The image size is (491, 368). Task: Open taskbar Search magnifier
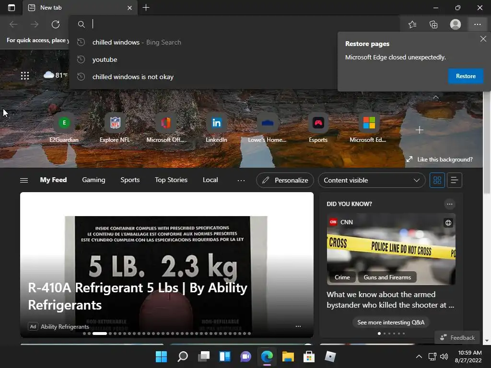tap(183, 356)
